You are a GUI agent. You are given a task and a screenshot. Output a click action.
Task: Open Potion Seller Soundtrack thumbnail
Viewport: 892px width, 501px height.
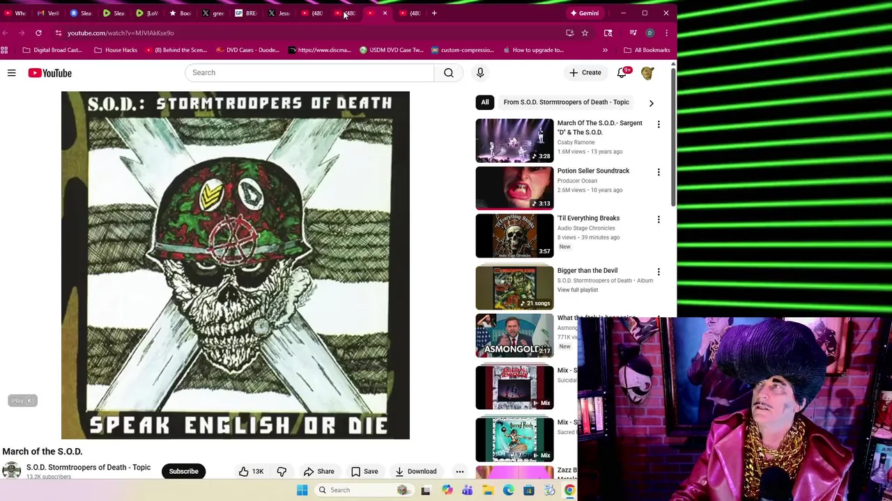(x=514, y=188)
